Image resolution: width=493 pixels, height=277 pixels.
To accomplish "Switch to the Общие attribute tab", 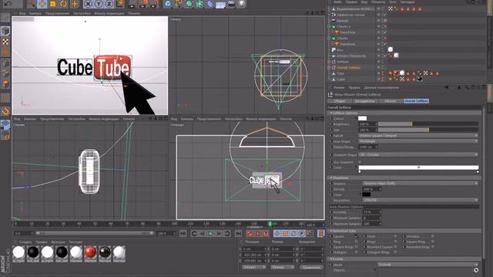I will point(339,101).
